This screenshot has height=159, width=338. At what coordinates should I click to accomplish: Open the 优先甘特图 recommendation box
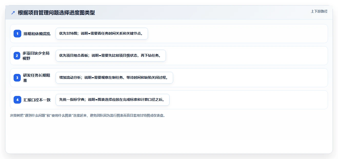point(102,34)
